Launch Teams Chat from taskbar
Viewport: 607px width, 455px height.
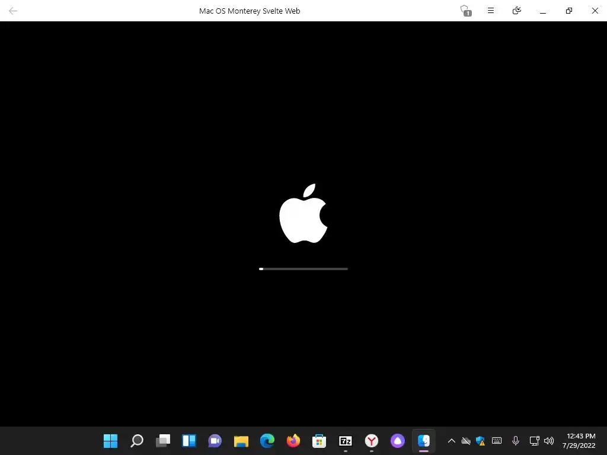pyautogui.click(x=215, y=441)
